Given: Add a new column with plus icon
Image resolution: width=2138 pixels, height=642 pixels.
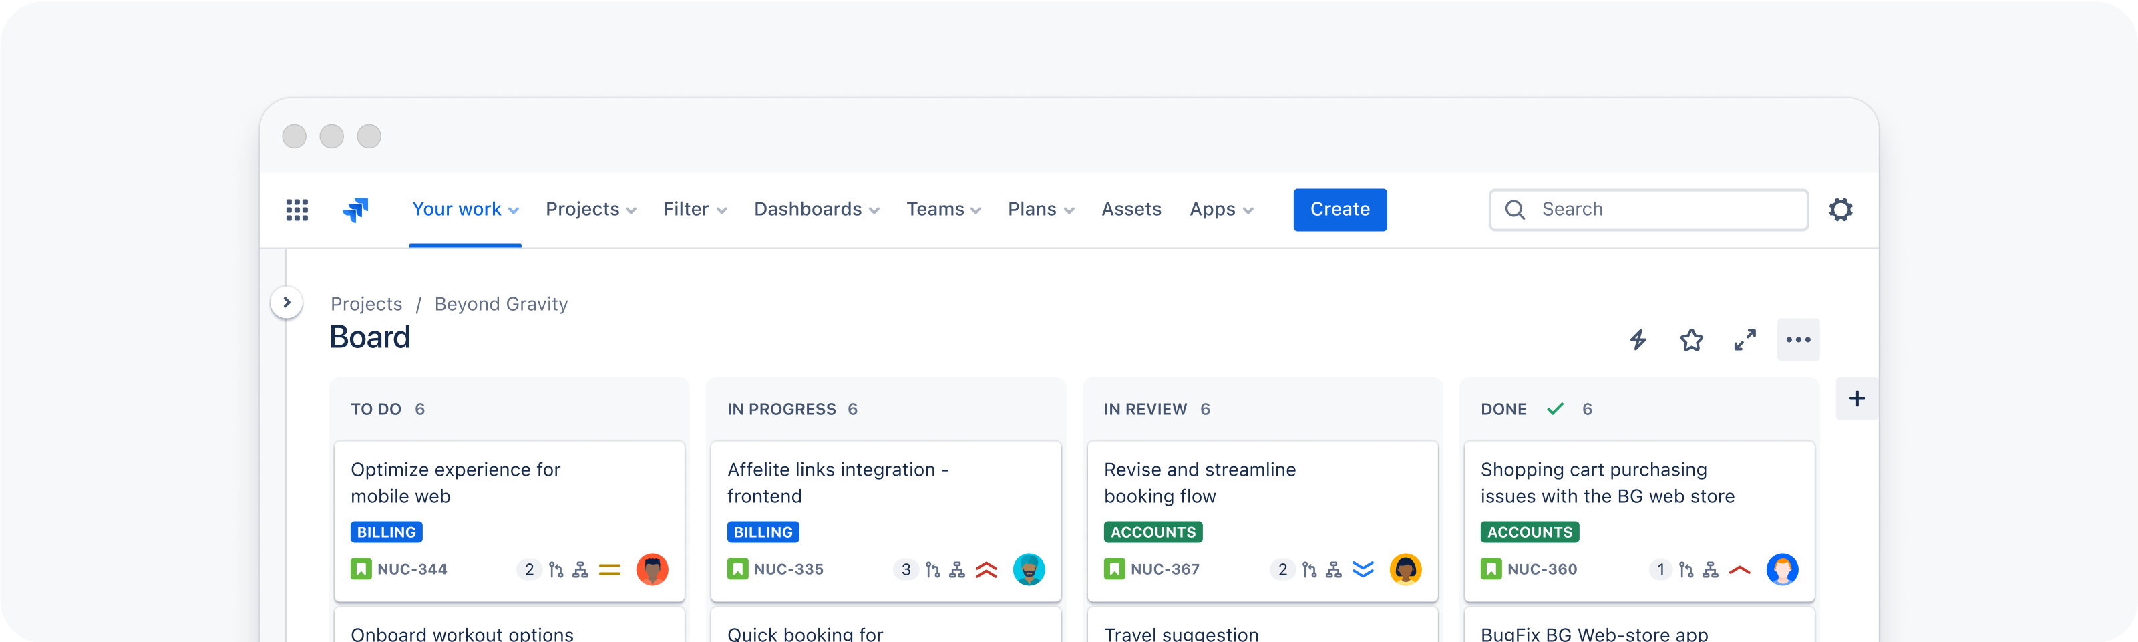Looking at the screenshot, I should 1857,399.
